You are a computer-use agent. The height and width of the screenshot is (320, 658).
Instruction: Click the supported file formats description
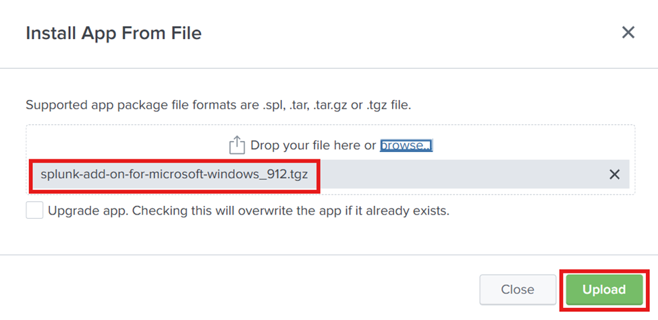click(218, 105)
